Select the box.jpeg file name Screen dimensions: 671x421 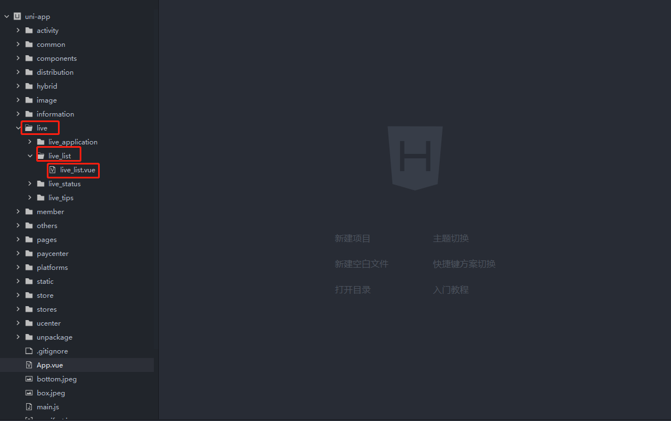point(51,393)
